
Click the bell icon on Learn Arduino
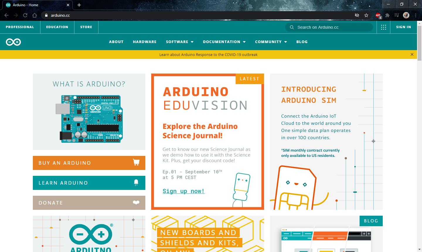(136, 183)
